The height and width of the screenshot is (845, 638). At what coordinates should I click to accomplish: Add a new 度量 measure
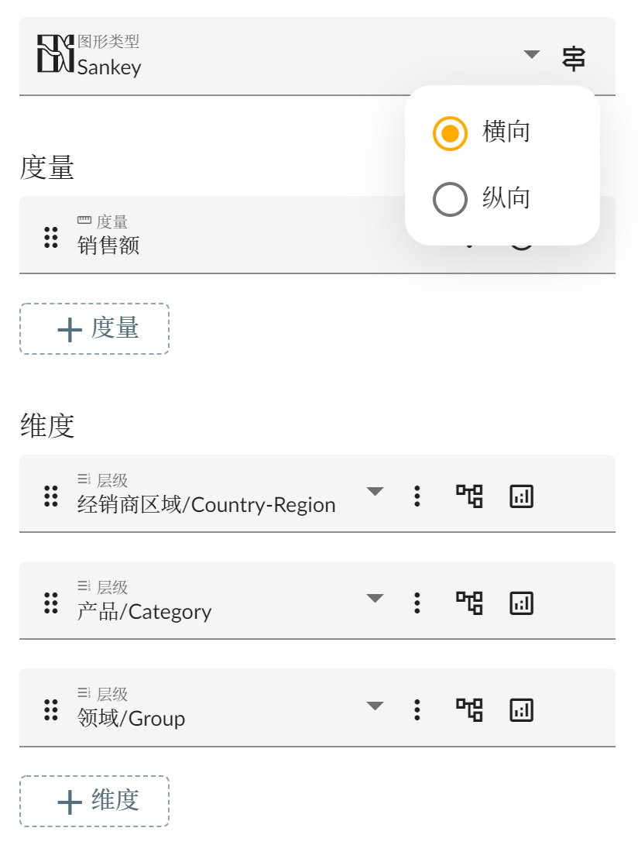point(94,329)
